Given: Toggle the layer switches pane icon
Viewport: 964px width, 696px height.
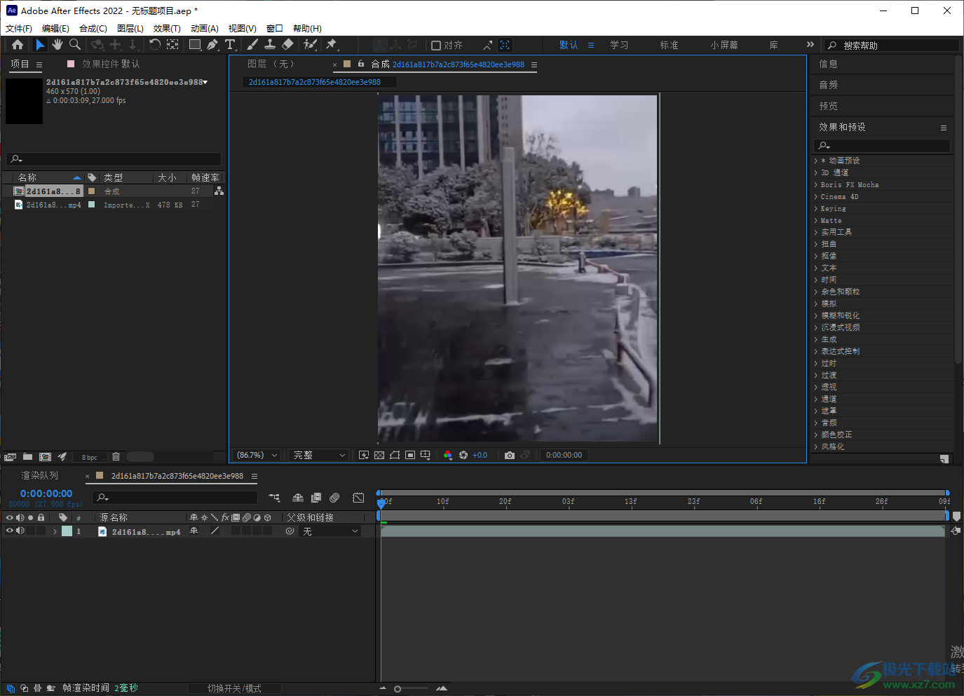Looking at the screenshot, I should [11, 688].
